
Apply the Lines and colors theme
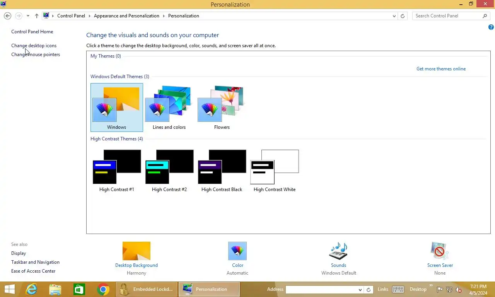[169, 108]
